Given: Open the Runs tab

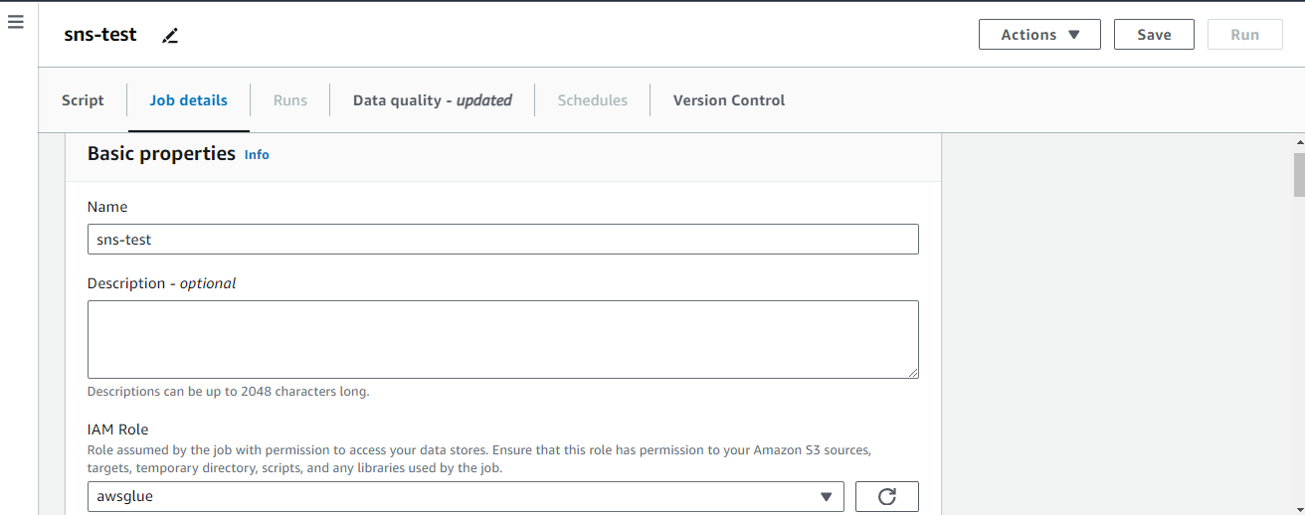Looking at the screenshot, I should 290,100.
